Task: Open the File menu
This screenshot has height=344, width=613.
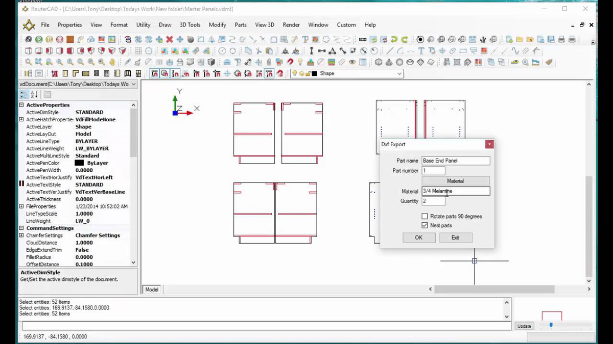Action: pyautogui.click(x=45, y=24)
